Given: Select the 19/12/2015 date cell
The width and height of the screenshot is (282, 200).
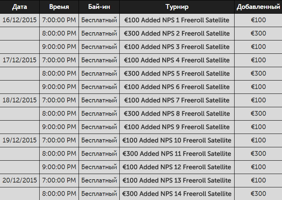Looking at the screenshot, I should pyautogui.click(x=20, y=140).
